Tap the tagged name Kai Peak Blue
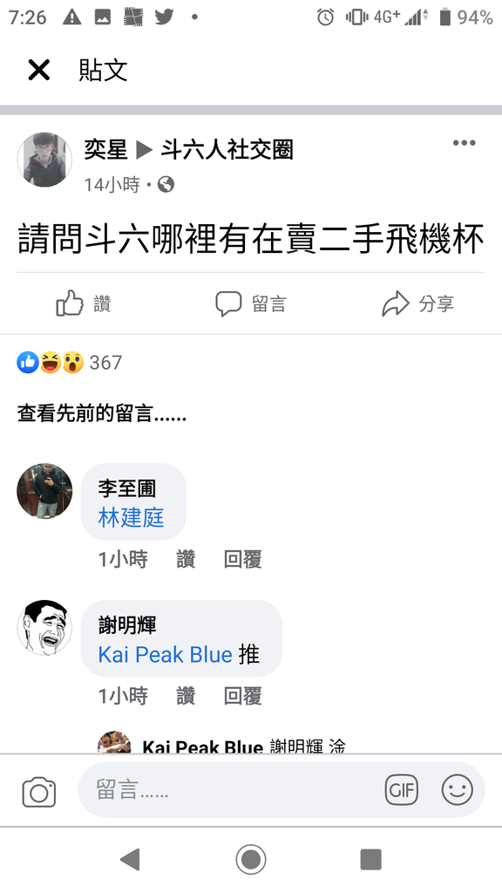 coord(165,654)
